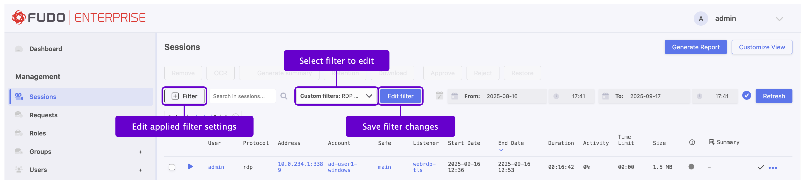Expand the Groups plus icon
Image resolution: width=805 pixels, height=187 pixels.
coord(141,152)
